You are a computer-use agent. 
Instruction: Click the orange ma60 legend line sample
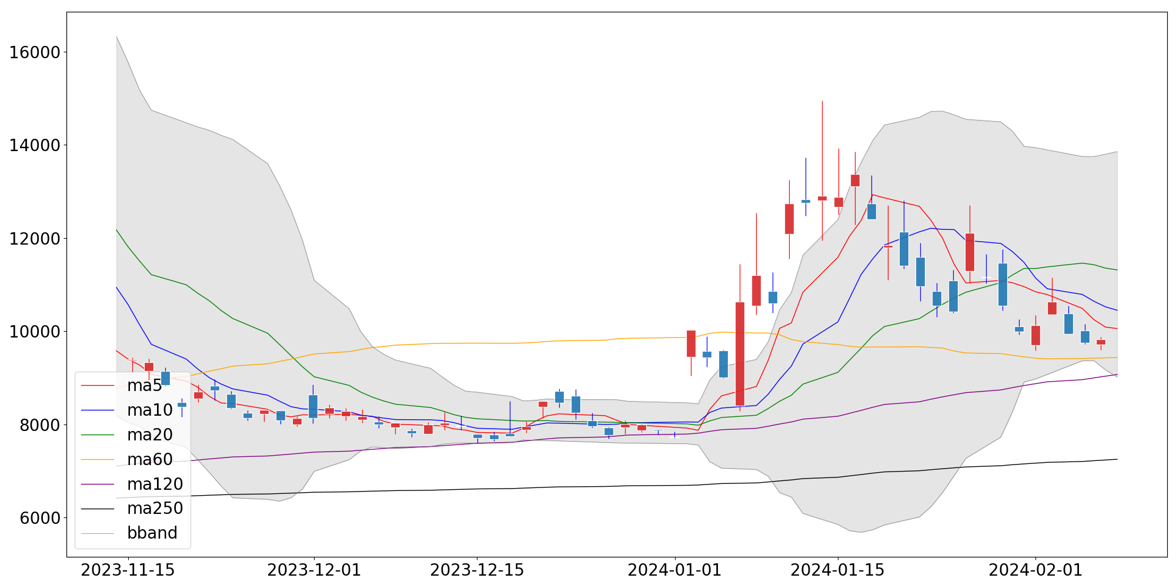(97, 459)
